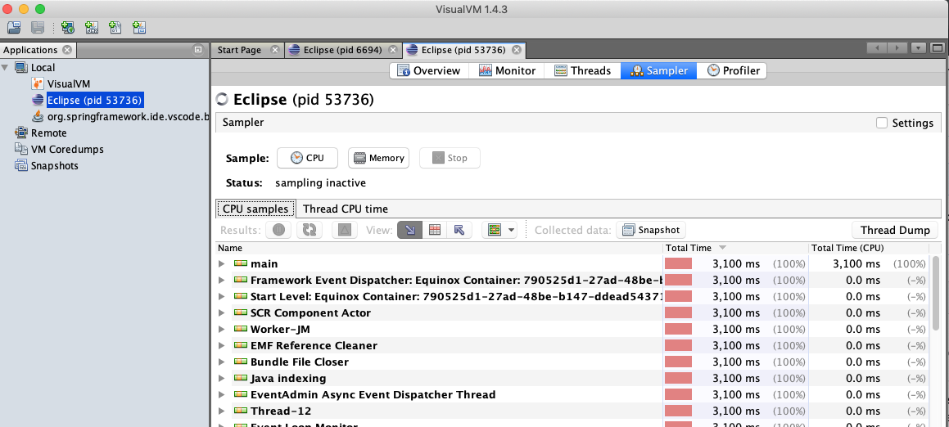Switch to the Threads tab
The width and height of the screenshot is (949, 427).
(x=582, y=71)
